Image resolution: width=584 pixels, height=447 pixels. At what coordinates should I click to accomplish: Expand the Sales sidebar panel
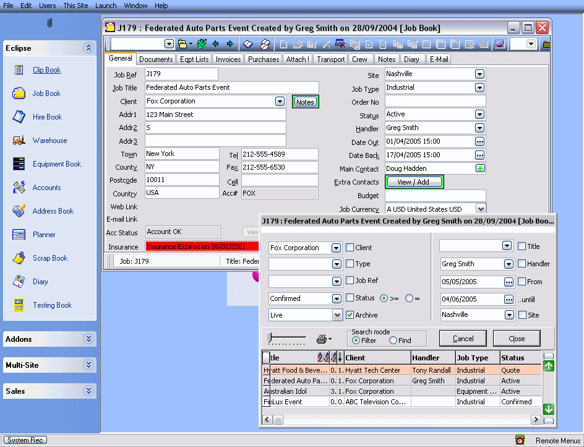(x=88, y=391)
